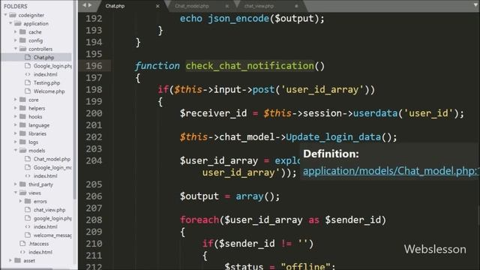Close the chat_view.php tab
Viewport: 480px width, 270px height.
[x=296, y=6]
